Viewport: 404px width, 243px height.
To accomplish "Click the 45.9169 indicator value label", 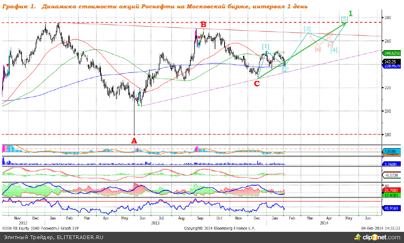I will [391, 208].
